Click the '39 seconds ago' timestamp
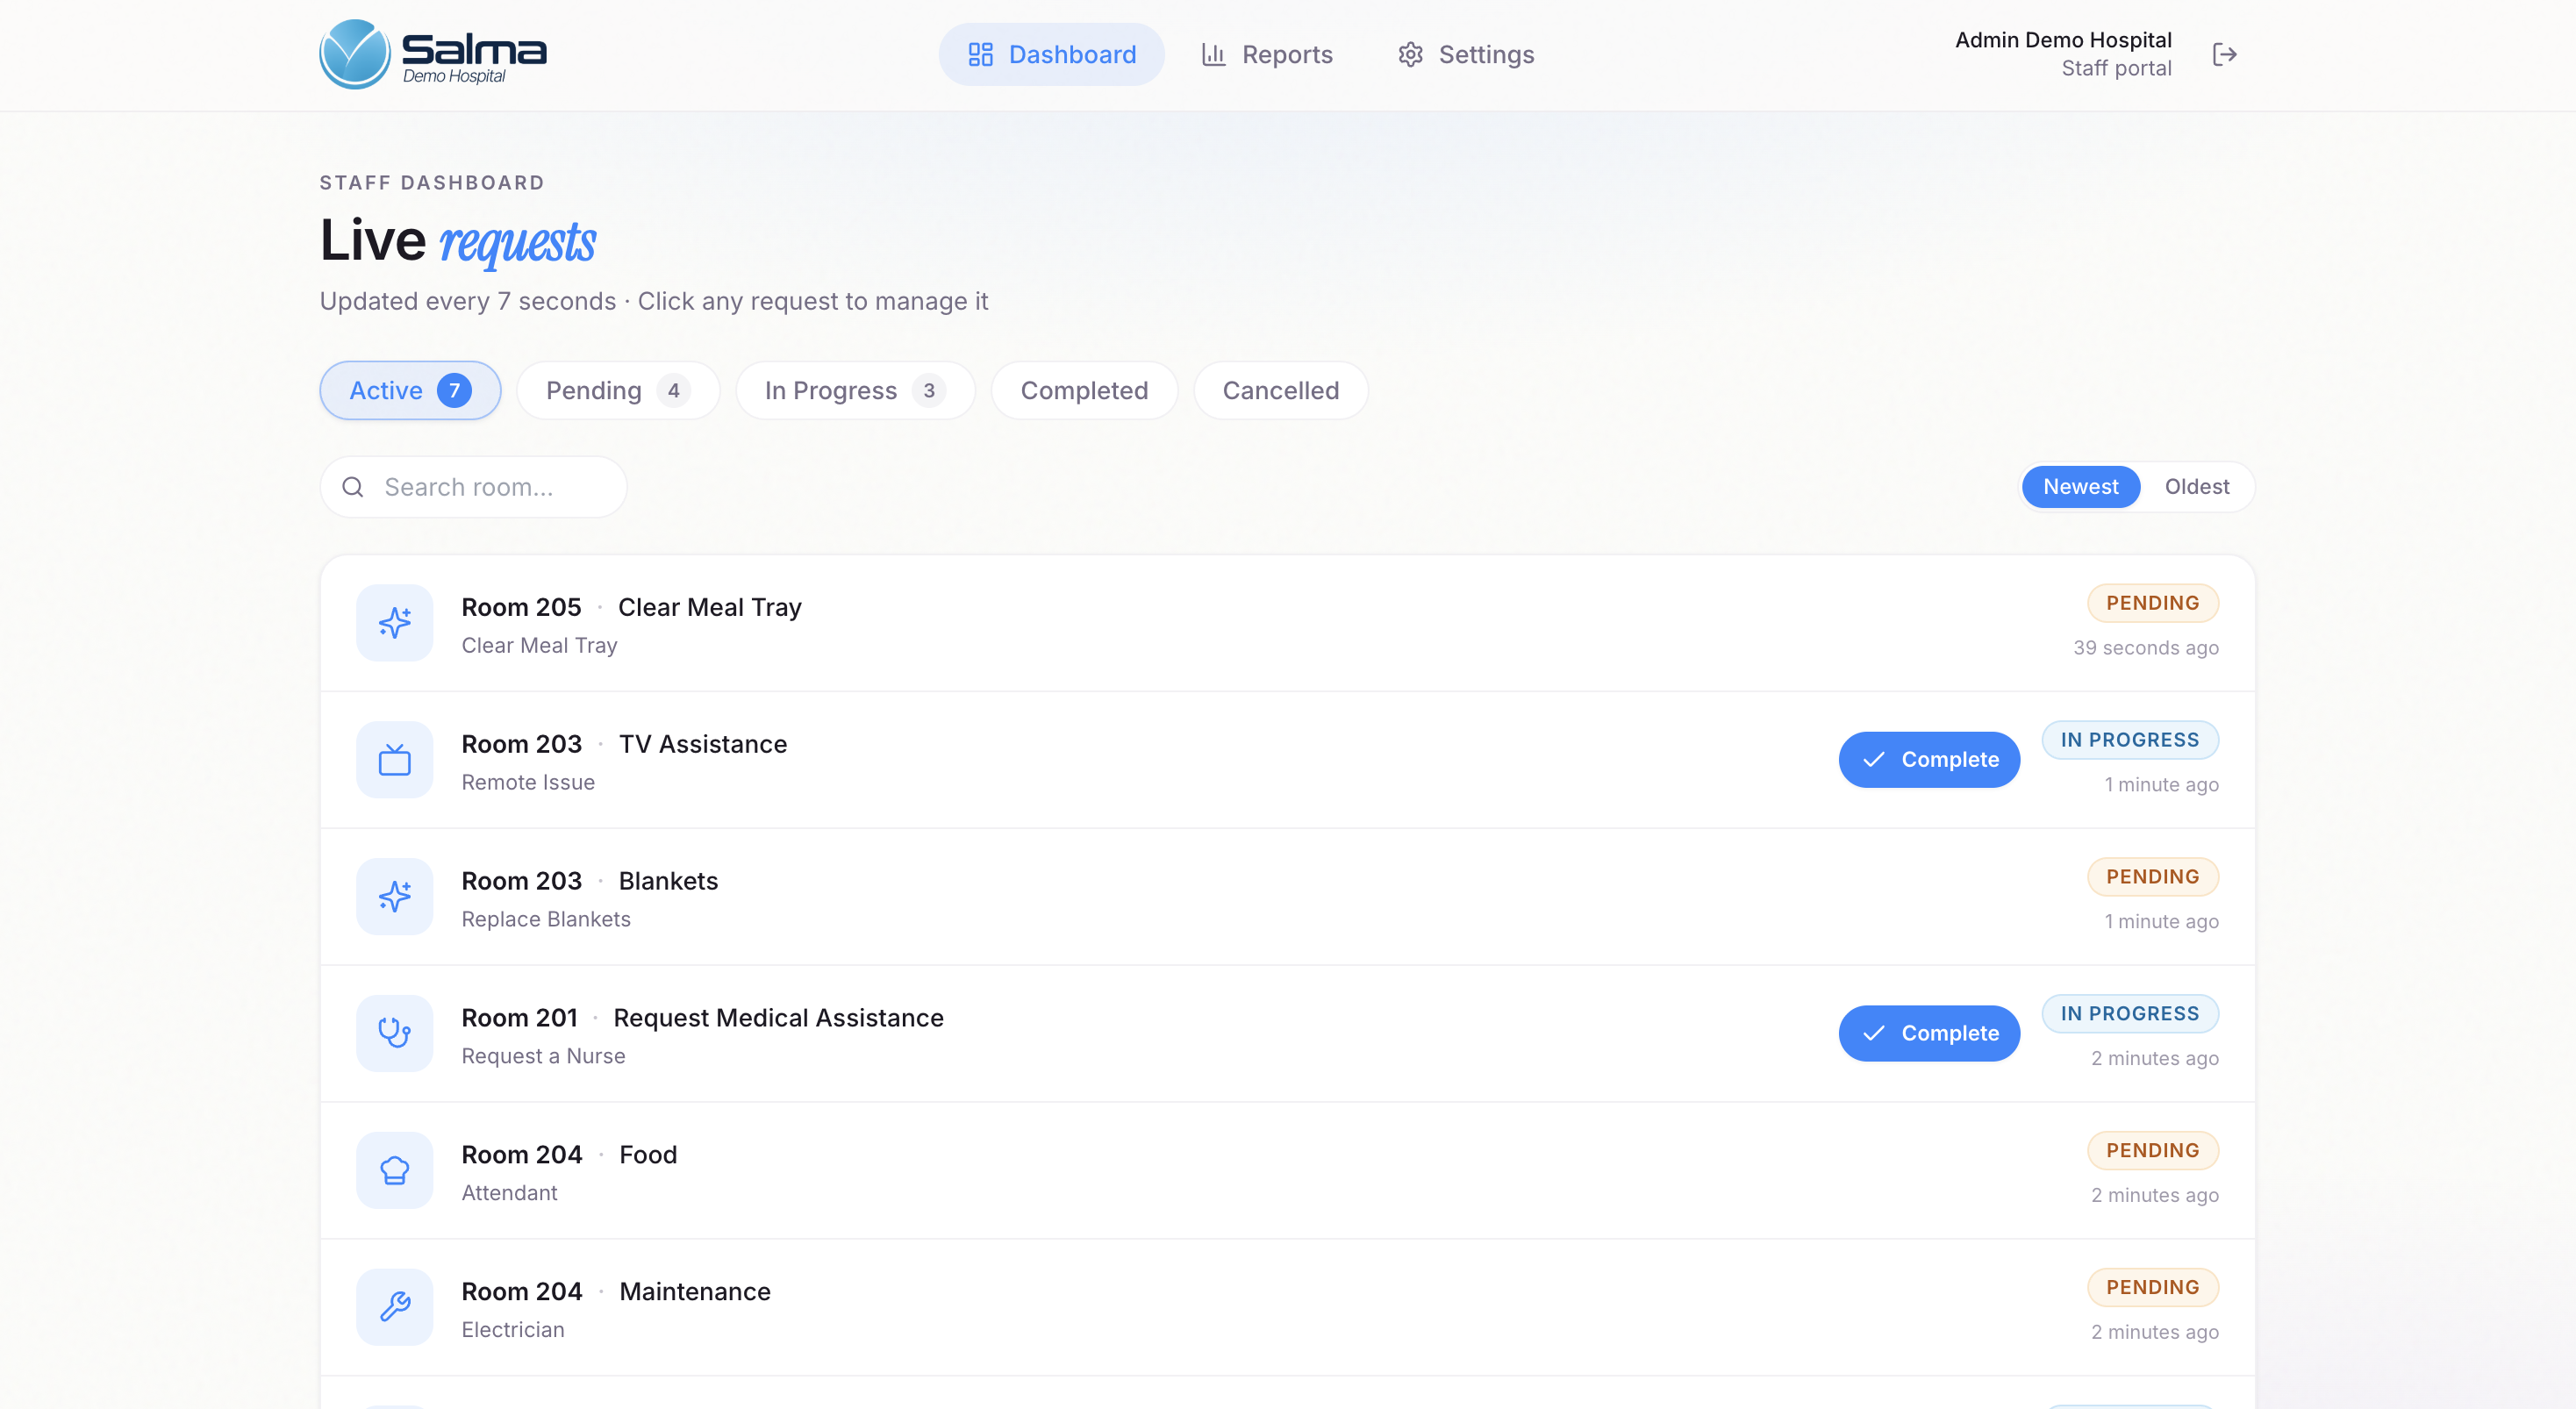 pyautogui.click(x=2145, y=648)
